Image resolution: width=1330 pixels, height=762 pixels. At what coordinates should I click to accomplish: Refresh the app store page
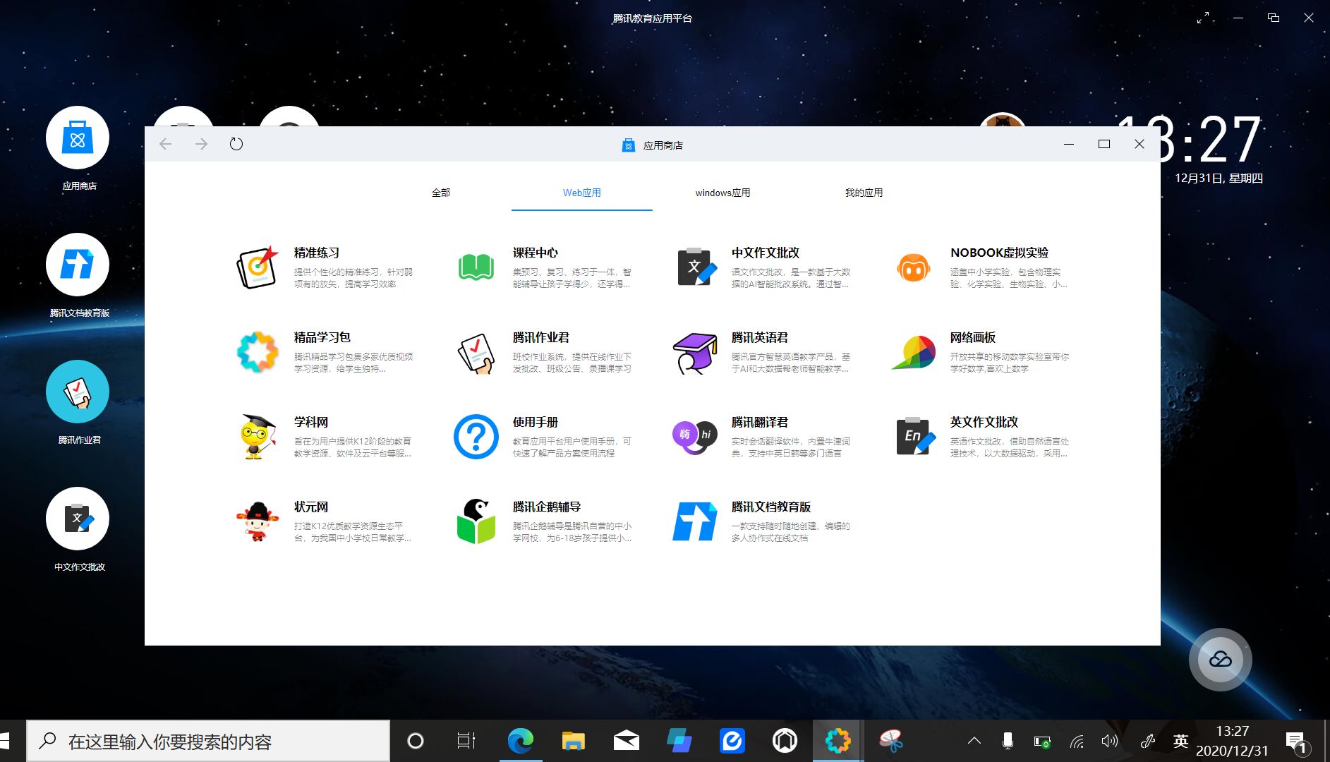pos(236,144)
